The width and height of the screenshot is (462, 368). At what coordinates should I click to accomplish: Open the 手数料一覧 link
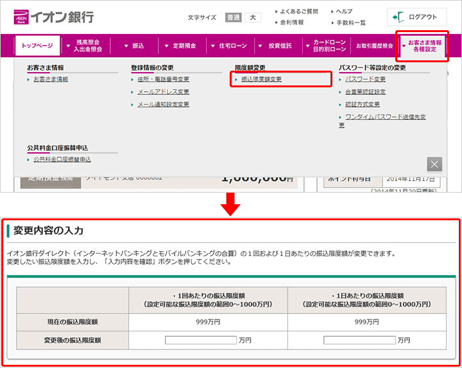coord(350,22)
